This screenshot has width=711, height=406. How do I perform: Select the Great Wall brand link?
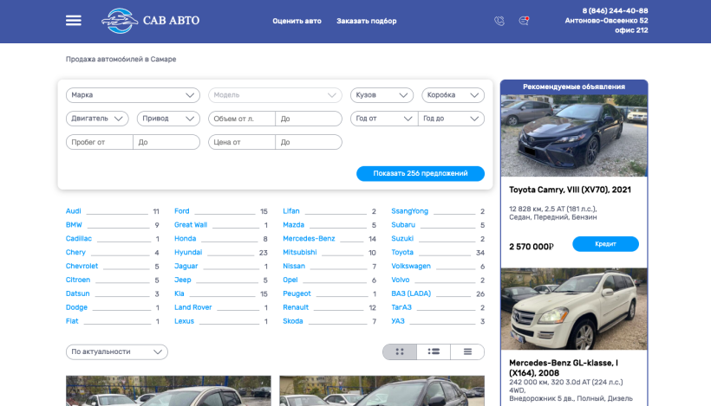coord(191,224)
